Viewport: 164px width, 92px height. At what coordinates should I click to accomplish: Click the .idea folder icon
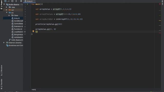point(10,7)
